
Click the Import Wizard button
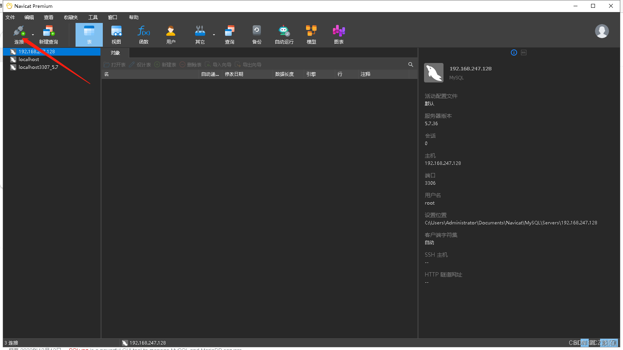[218, 65]
